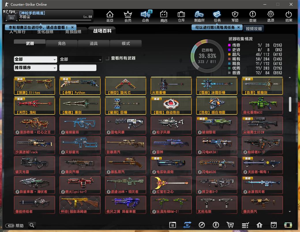Click the compass icon in bottom toolbar

tap(202, 225)
